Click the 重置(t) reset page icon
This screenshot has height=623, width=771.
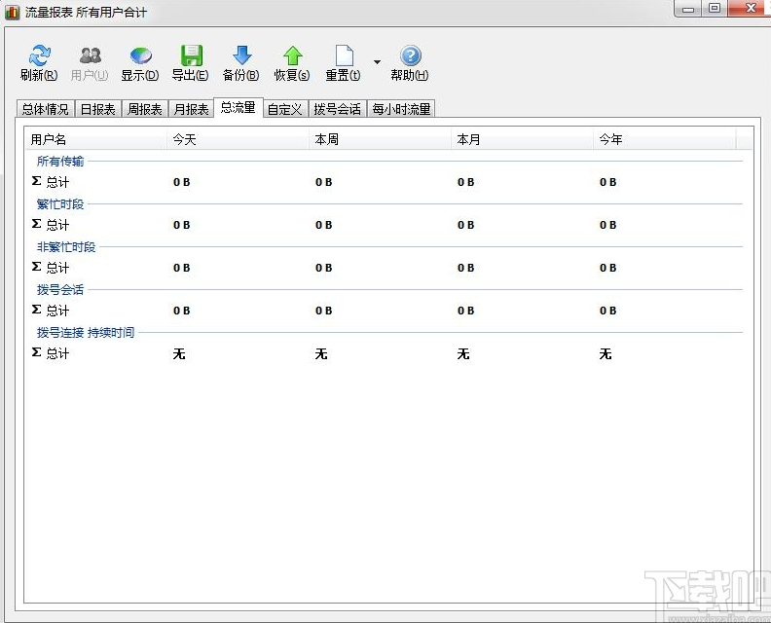click(x=344, y=55)
